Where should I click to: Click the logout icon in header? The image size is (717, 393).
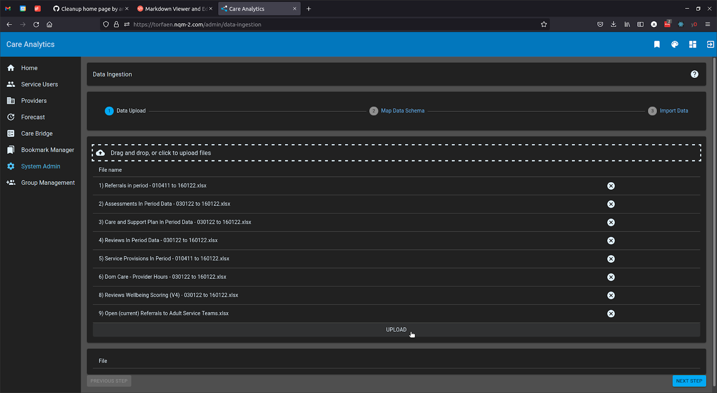[x=710, y=44]
